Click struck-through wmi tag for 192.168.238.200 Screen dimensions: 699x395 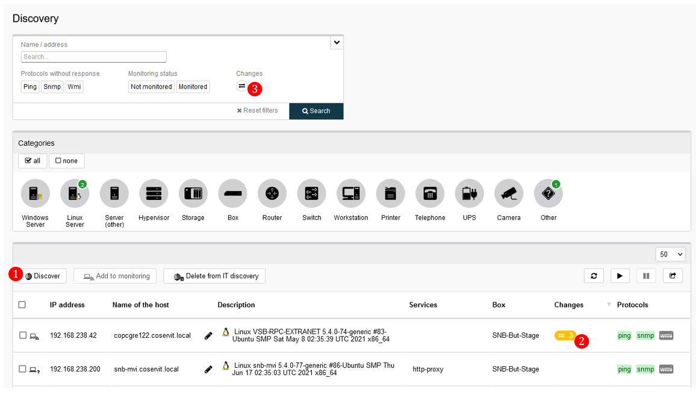point(666,369)
